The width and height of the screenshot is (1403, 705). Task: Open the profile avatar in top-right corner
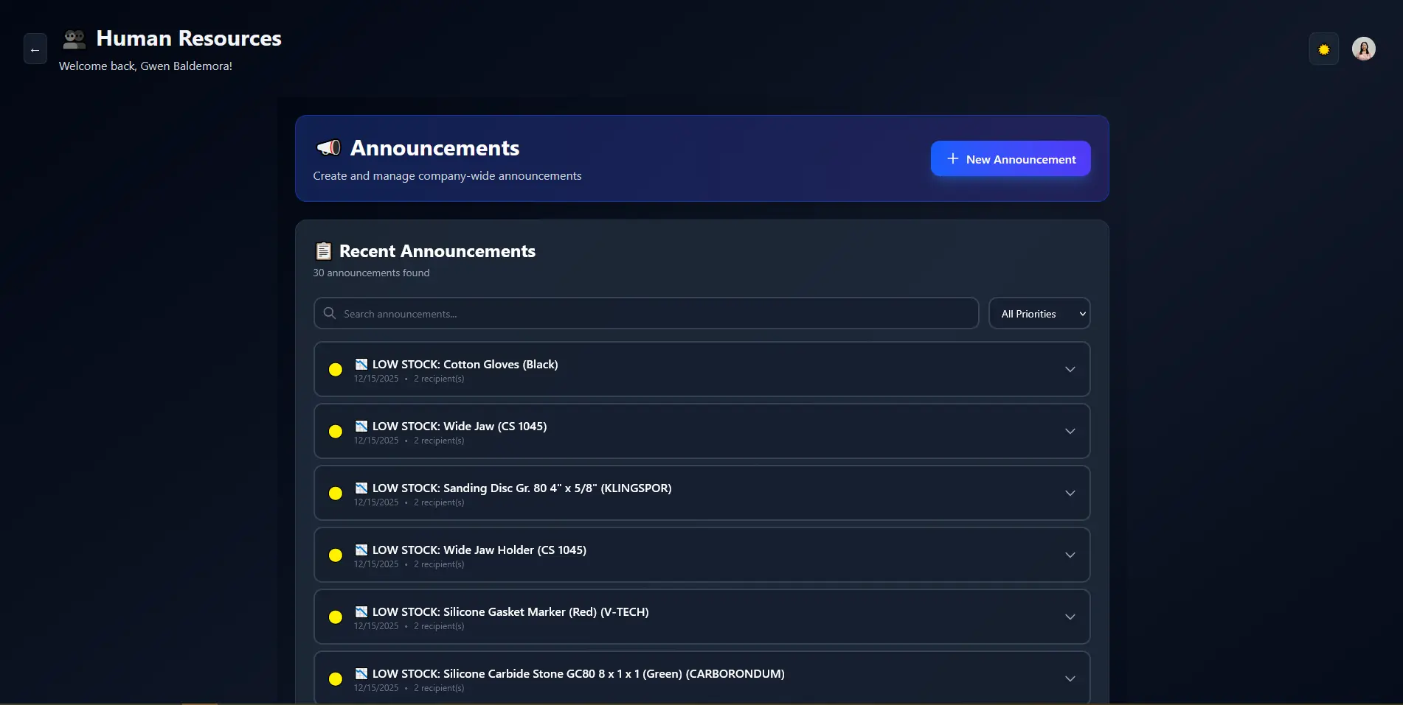pyautogui.click(x=1364, y=49)
